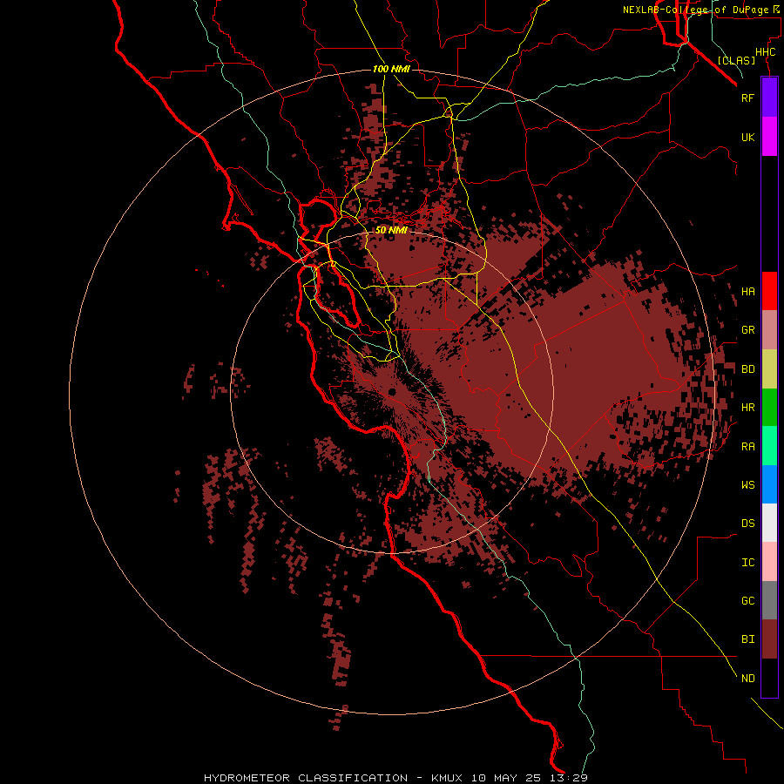
Task: Click the magenta UK color swatch
Action: click(x=769, y=137)
